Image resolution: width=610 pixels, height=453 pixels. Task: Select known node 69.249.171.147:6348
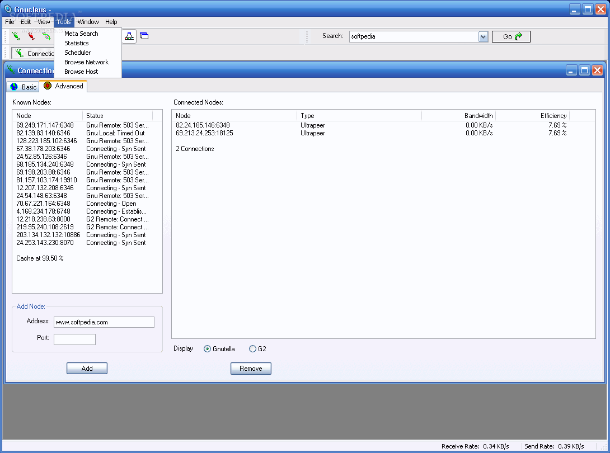(x=45, y=125)
